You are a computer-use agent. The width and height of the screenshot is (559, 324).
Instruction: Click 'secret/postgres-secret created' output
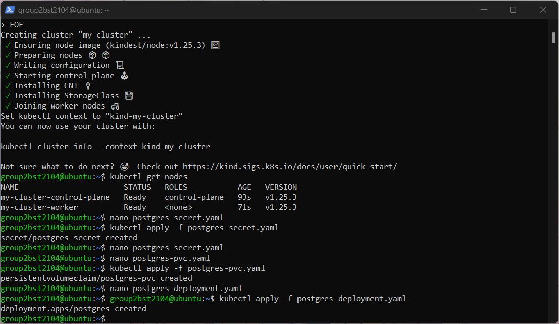tap(69, 238)
